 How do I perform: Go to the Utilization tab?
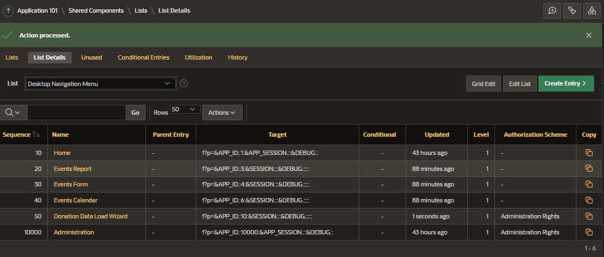point(198,57)
